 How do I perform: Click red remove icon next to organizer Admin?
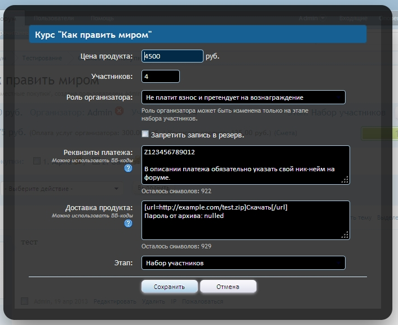click(x=120, y=112)
